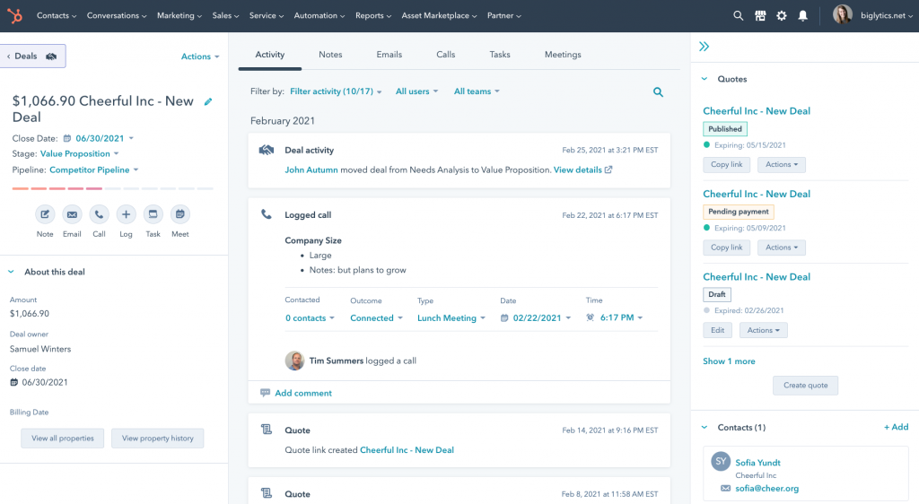The image size is (919, 504).
Task: Change call type Lunch Meeting dropdown
Action: click(451, 317)
